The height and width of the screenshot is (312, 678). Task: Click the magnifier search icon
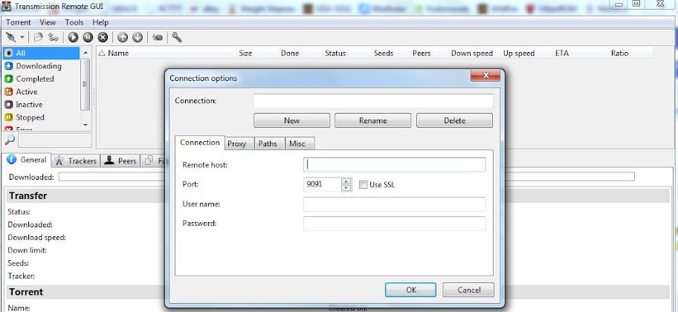pyautogui.click(x=10, y=140)
